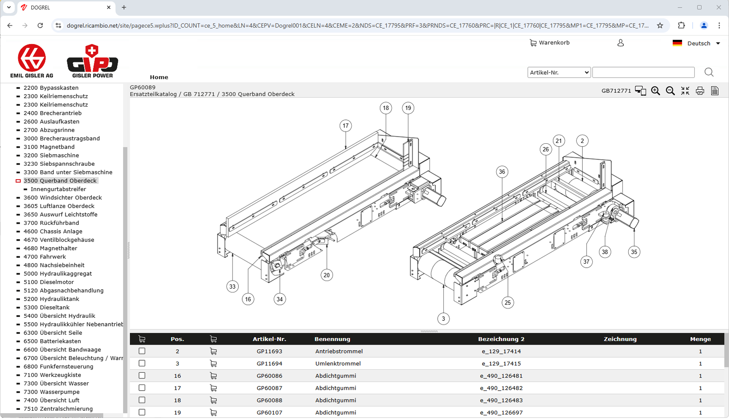Add GP11693 Antriebstrommel to cart
Viewport: 729px width, 419px height.
click(x=213, y=352)
